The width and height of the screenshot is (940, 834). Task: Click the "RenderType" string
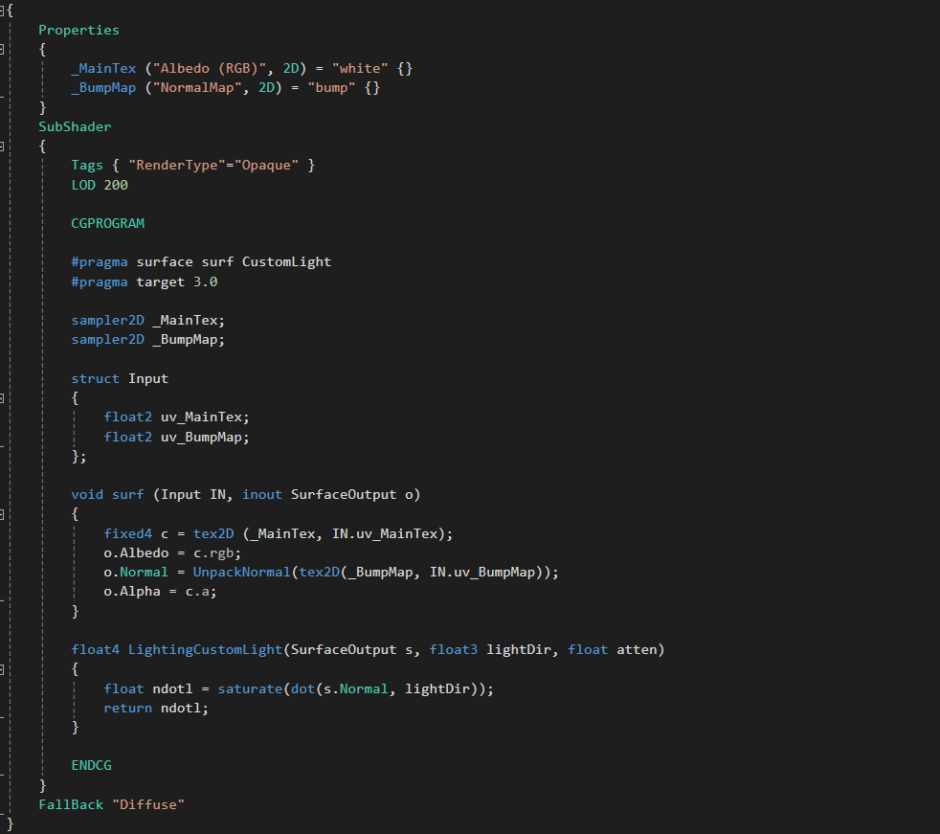pos(177,166)
